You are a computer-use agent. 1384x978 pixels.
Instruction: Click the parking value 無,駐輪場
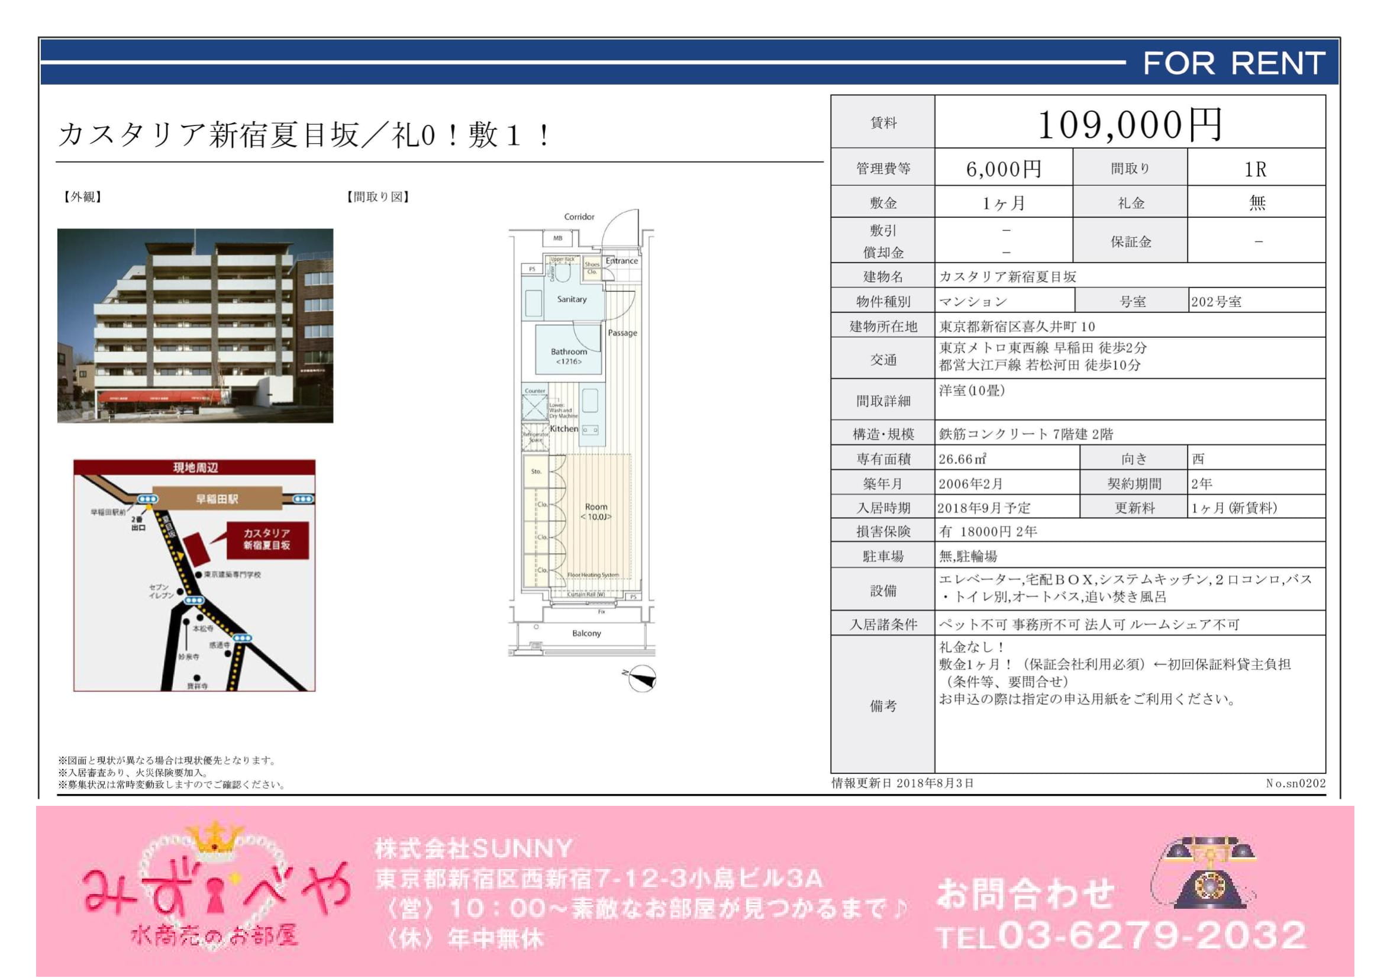(x=968, y=556)
